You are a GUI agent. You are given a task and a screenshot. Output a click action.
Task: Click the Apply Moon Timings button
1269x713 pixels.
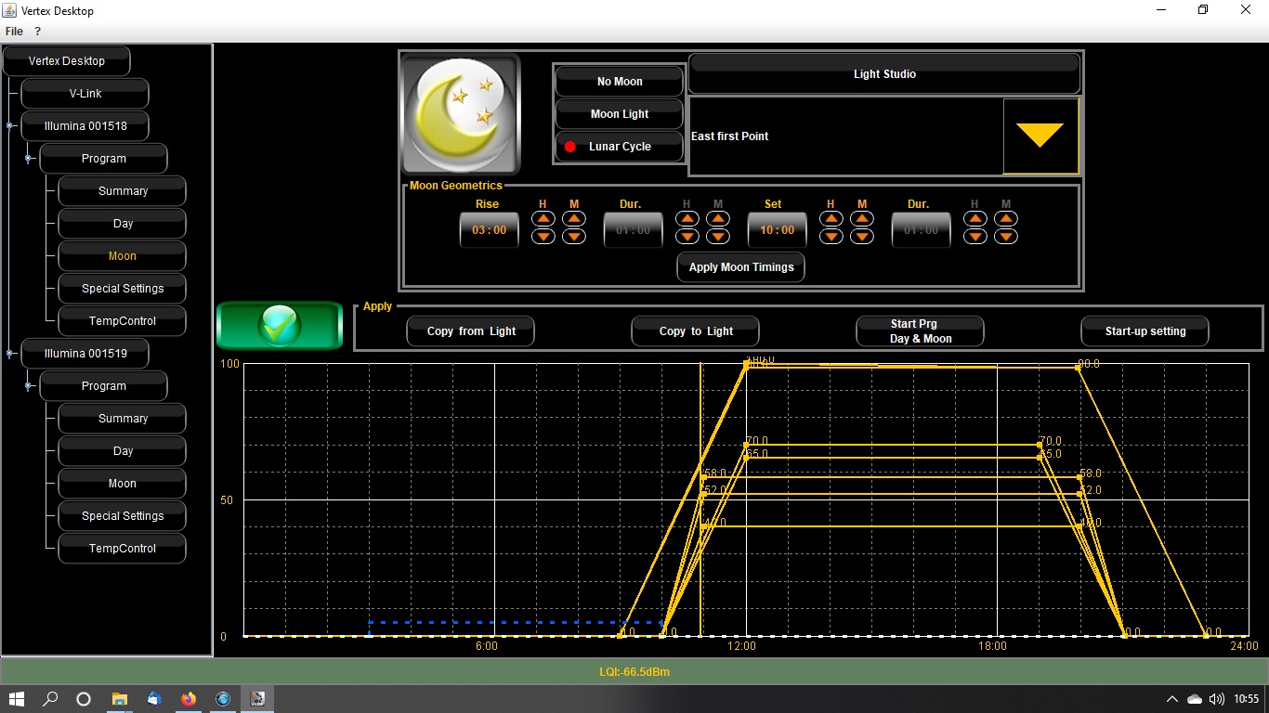pos(740,267)
